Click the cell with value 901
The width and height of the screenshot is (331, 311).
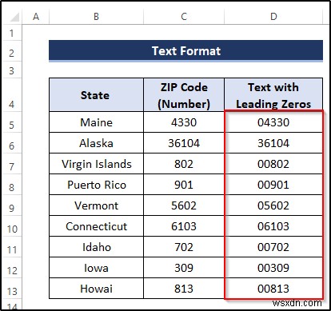pos(184,185)
